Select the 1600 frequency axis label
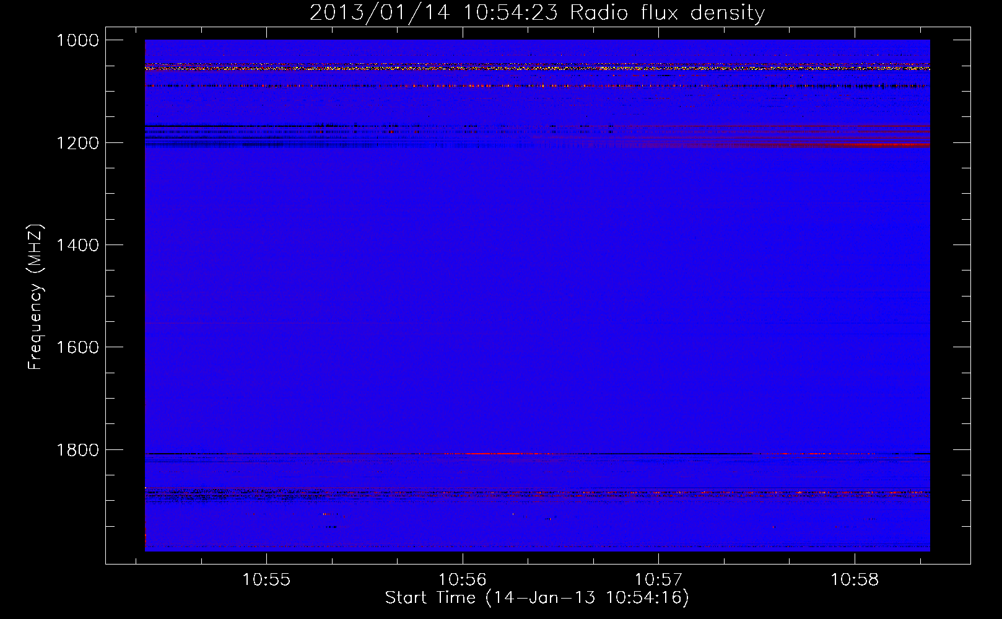 77,347
